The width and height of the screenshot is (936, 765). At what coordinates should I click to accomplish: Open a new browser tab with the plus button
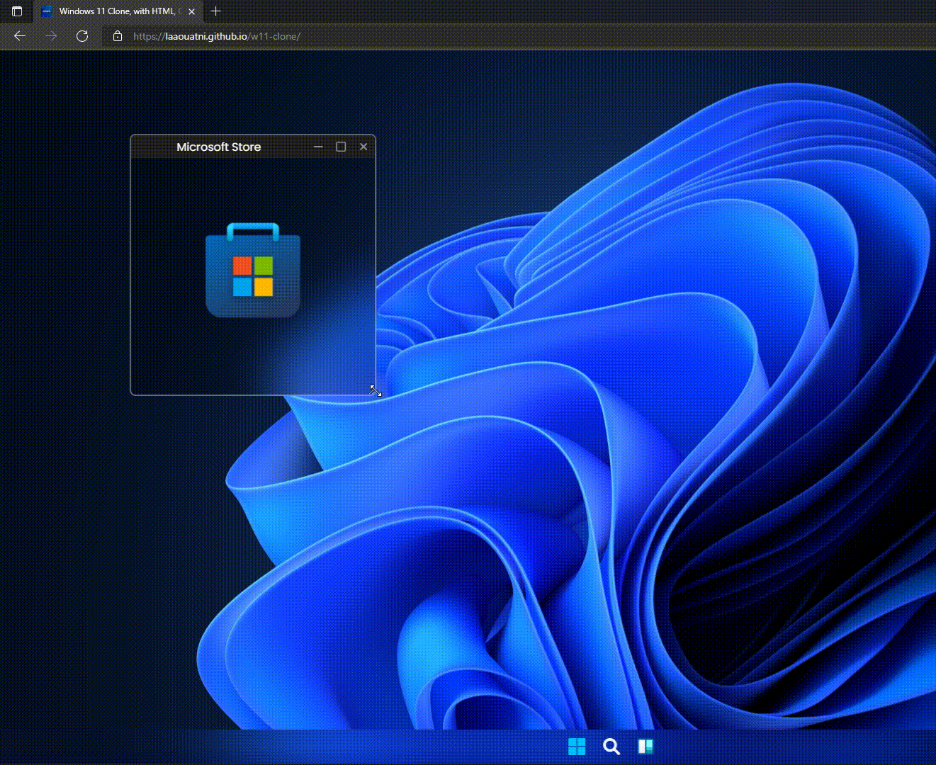coord(216,11)
